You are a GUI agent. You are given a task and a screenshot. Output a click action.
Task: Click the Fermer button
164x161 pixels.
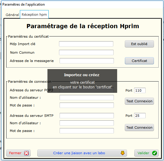coord(18,153)
